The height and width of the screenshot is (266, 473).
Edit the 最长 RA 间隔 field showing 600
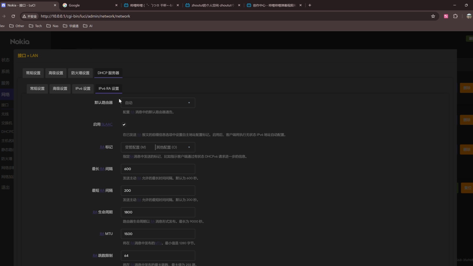(158, 169)
